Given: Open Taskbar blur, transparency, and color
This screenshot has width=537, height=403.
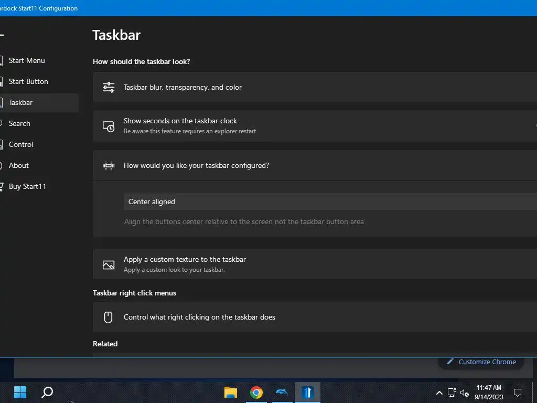Looking at the screenshot, I should point(315,88).
